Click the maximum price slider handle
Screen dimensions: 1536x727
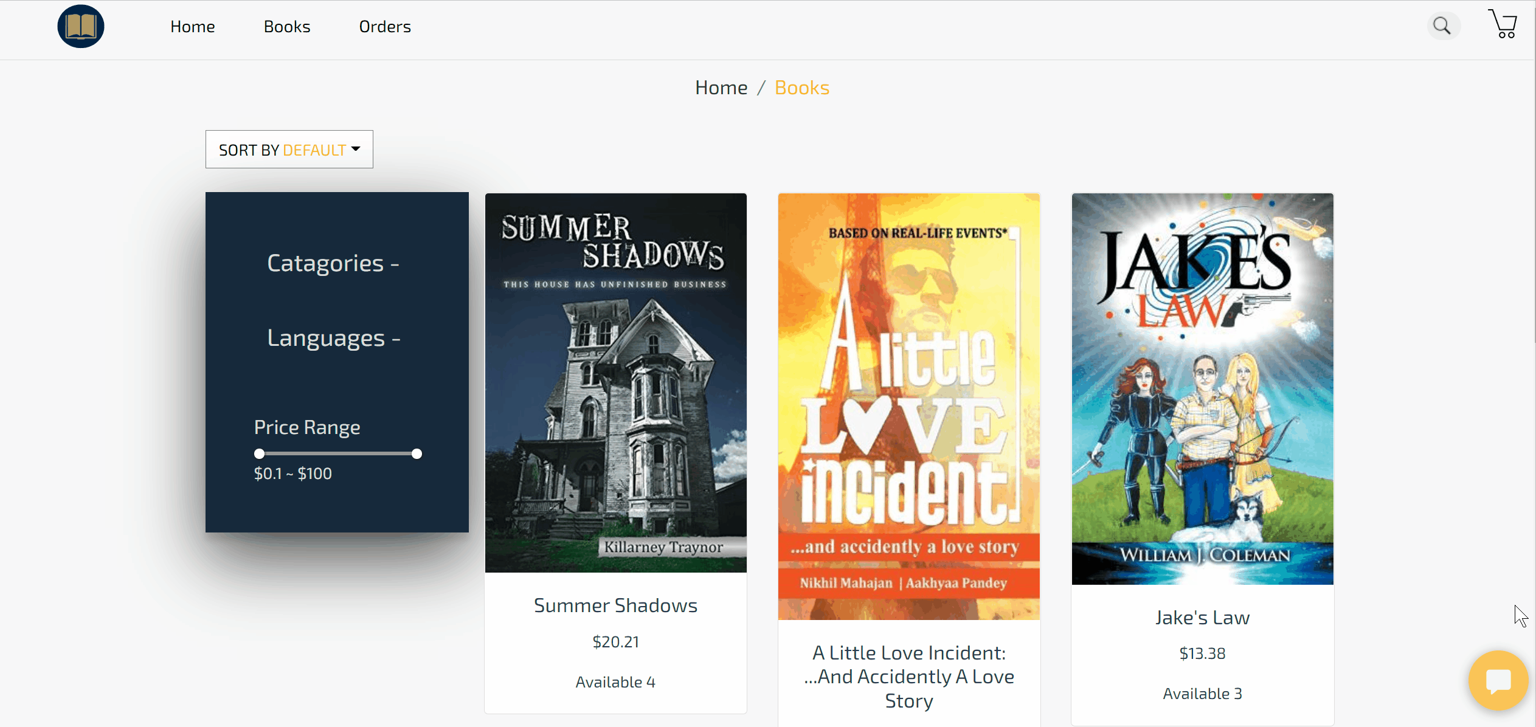pyautogui.click(x=417, y=454)
